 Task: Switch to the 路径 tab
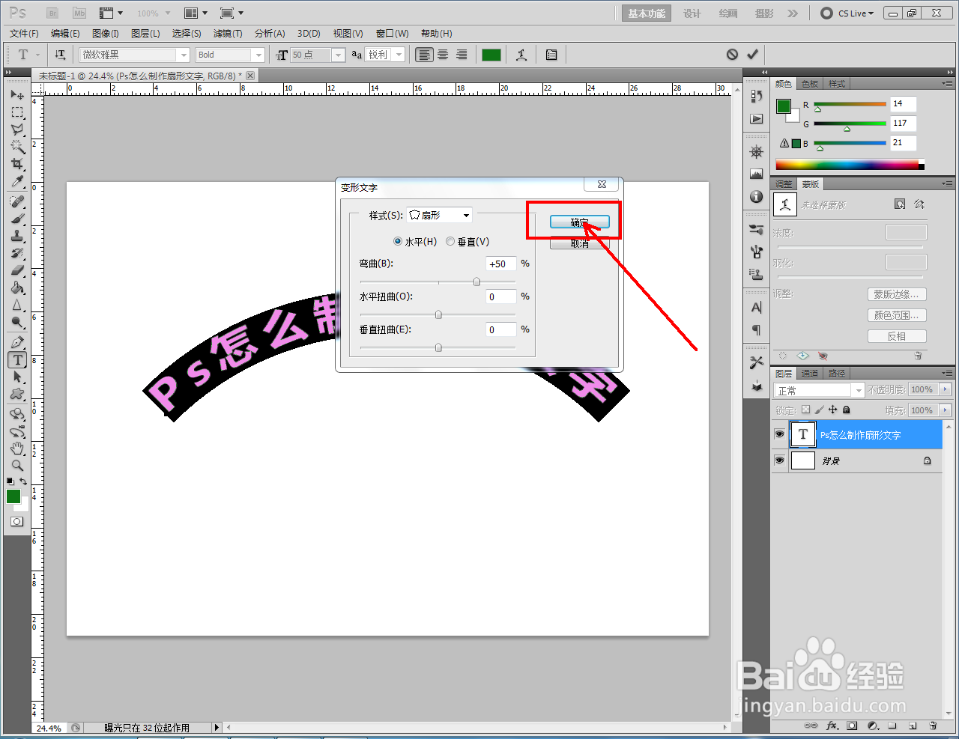pyautogui.click(x=837, y=374)
